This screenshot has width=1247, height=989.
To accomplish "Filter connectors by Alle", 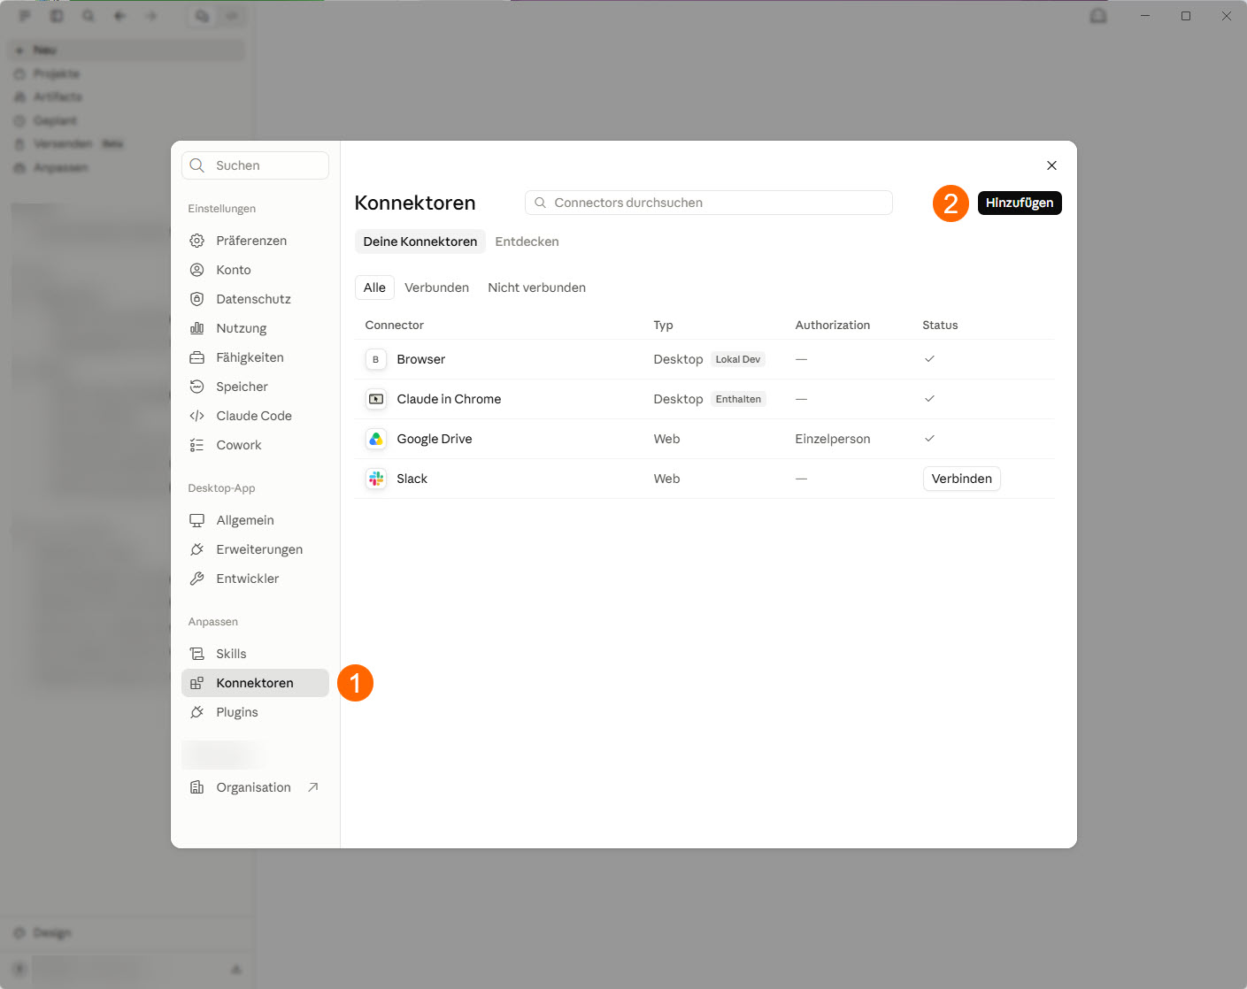I will pyautogui.click(x=374, y=287).
